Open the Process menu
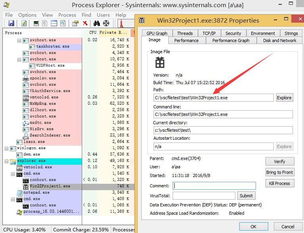Viewport: 304px width, 233px height. click(67, 15)
